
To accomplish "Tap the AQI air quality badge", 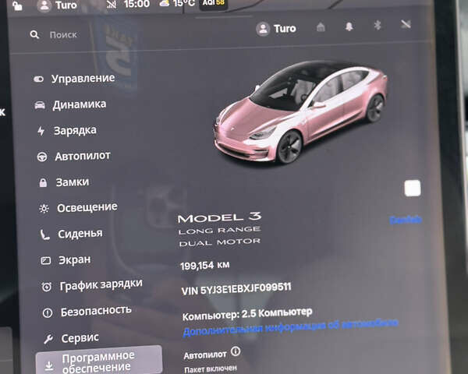I will point(213,4).
